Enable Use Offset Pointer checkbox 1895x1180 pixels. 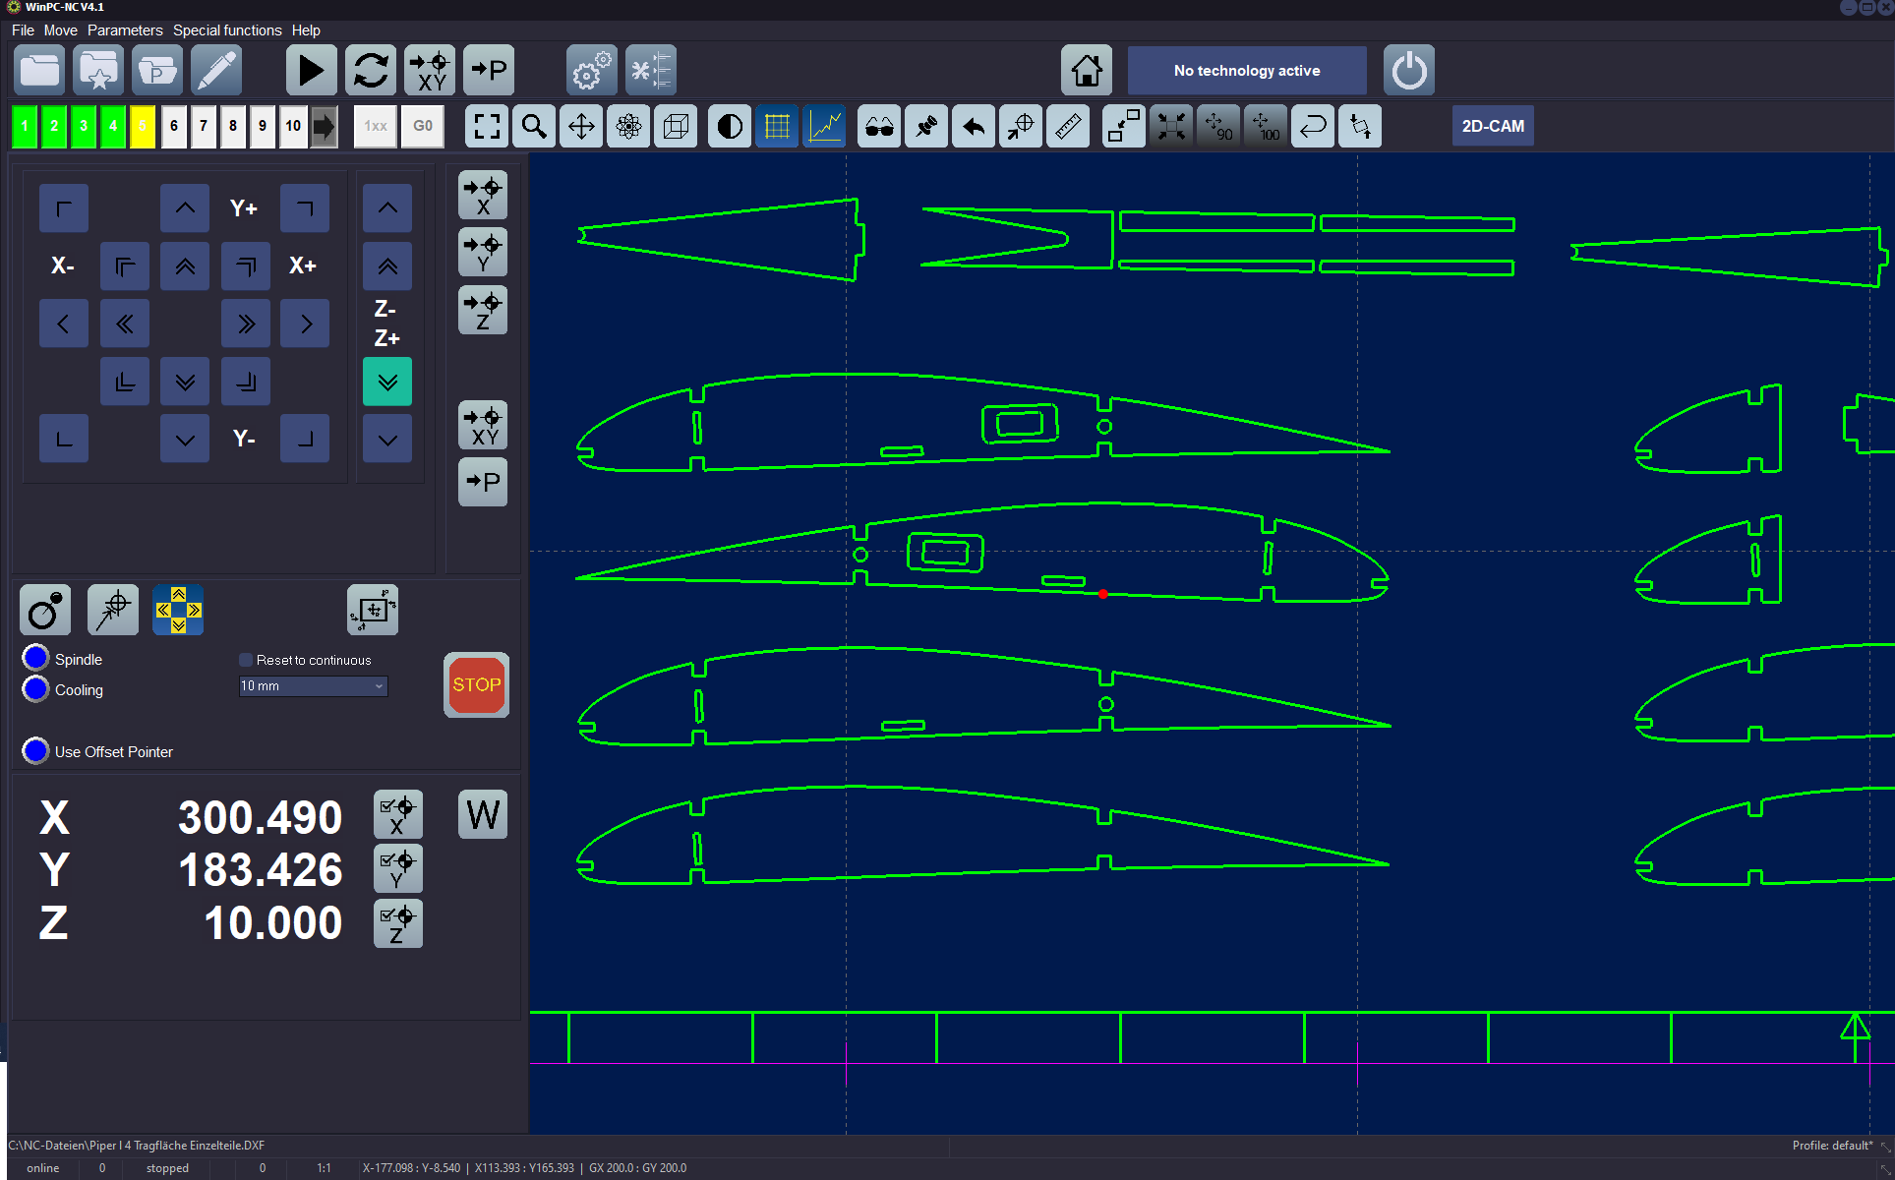tap(35, 750)
